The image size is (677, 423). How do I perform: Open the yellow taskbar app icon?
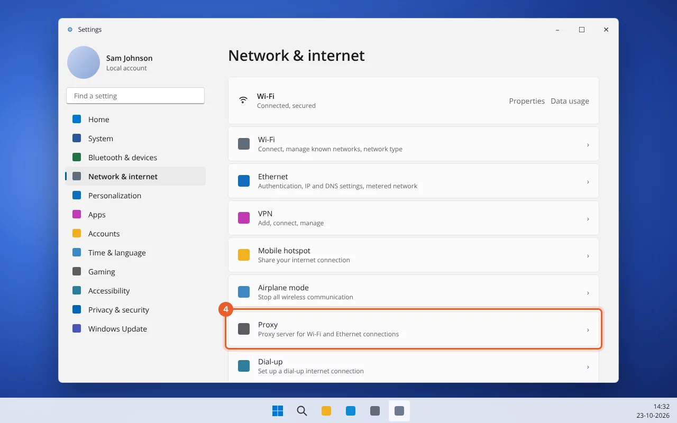click(326, 411)
